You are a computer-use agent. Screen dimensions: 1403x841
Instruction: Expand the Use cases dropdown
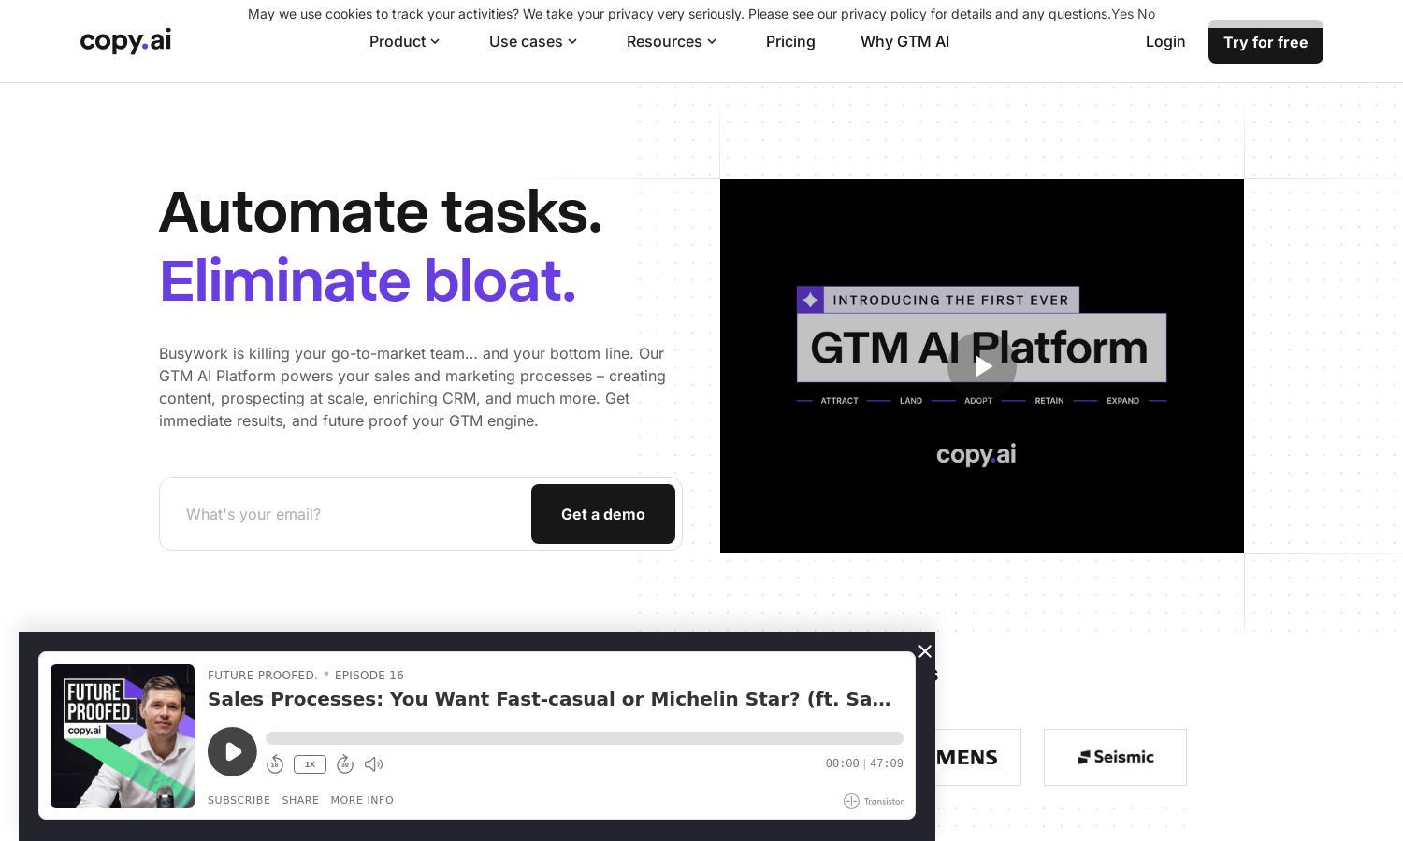533,41
